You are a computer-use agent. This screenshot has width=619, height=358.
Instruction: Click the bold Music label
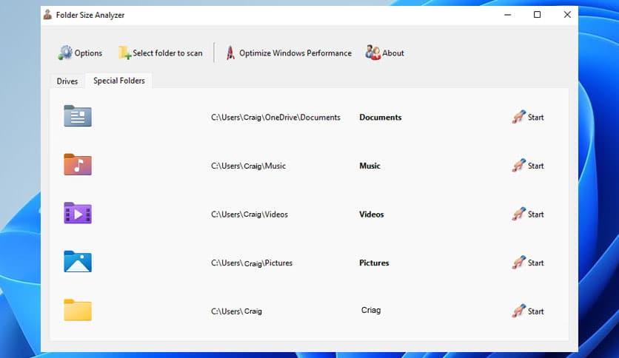[x=370, y=166]
